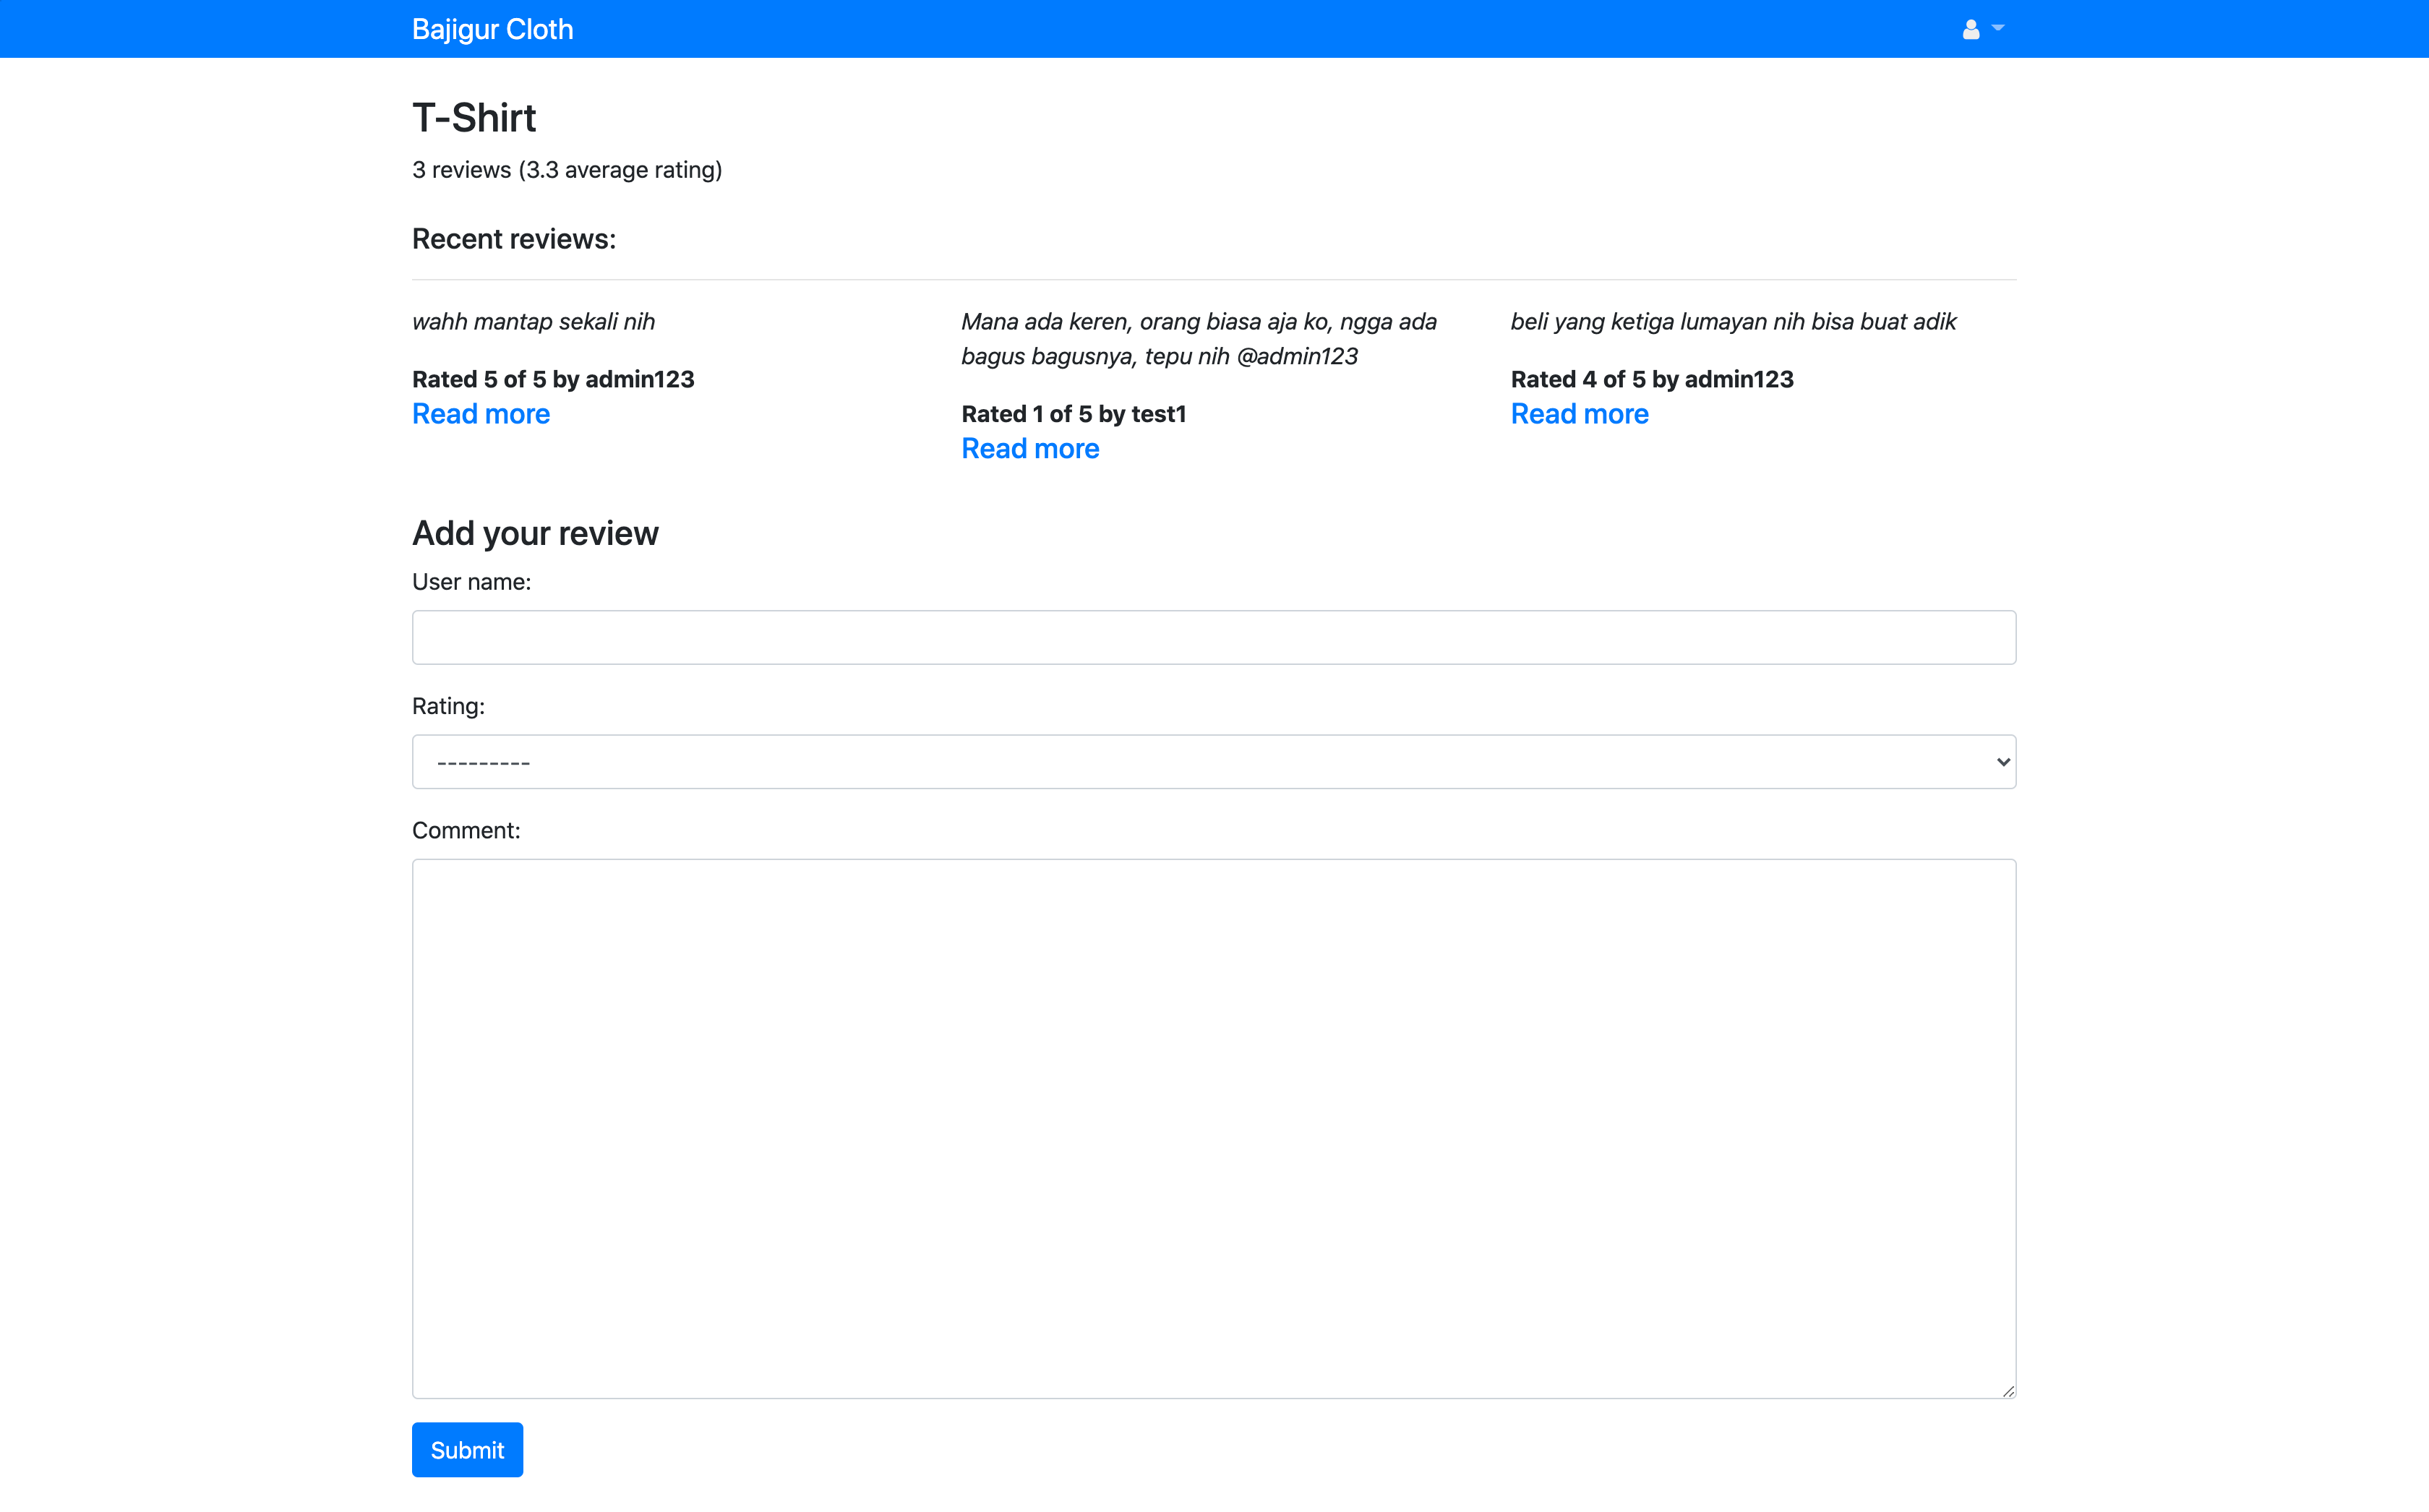Read more on admin123's 5-star review
Image resolution: width=2429 pixels, height=1512 pixels.
(x=480, y=414)
